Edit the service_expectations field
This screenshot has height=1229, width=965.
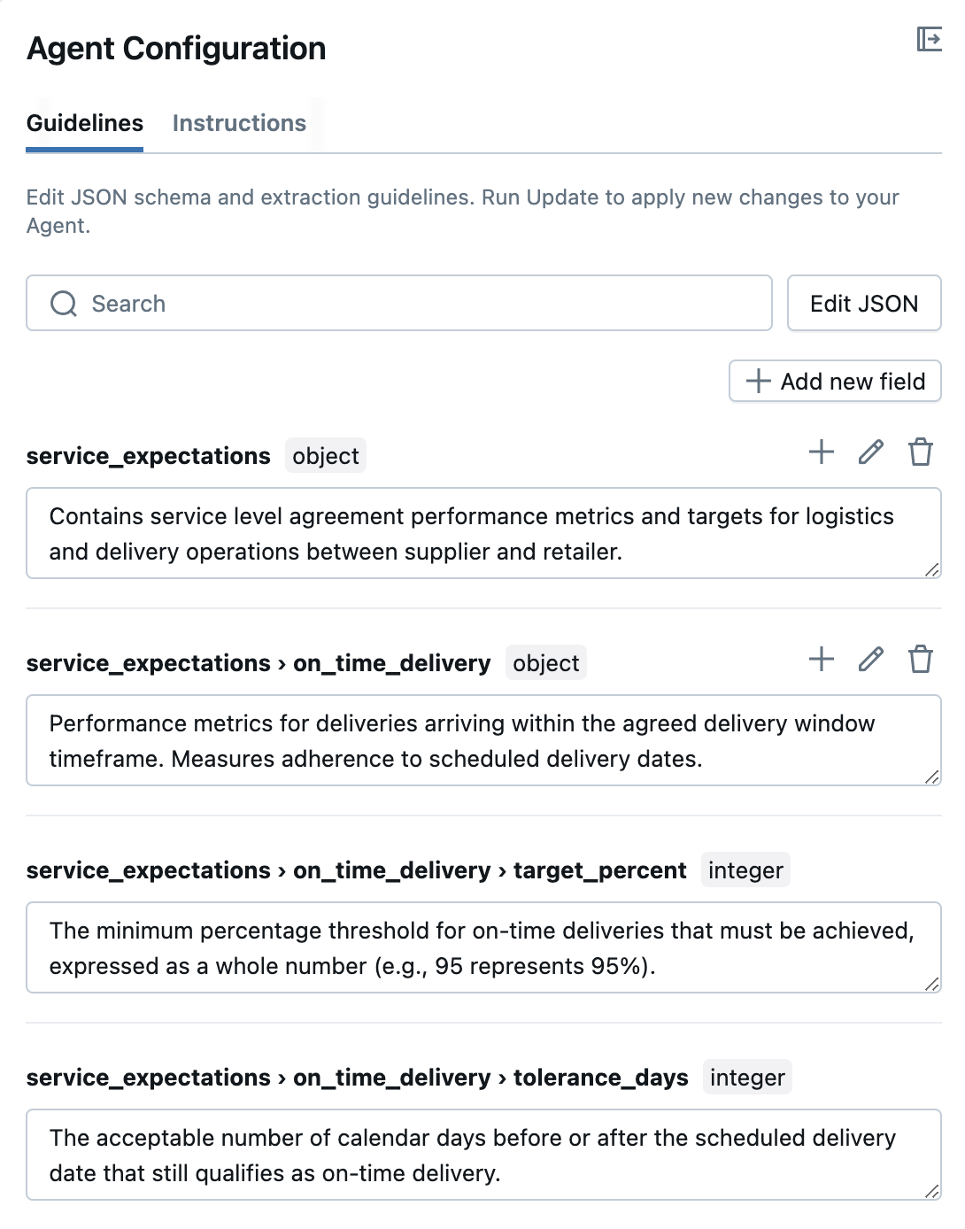coord(871,452)
